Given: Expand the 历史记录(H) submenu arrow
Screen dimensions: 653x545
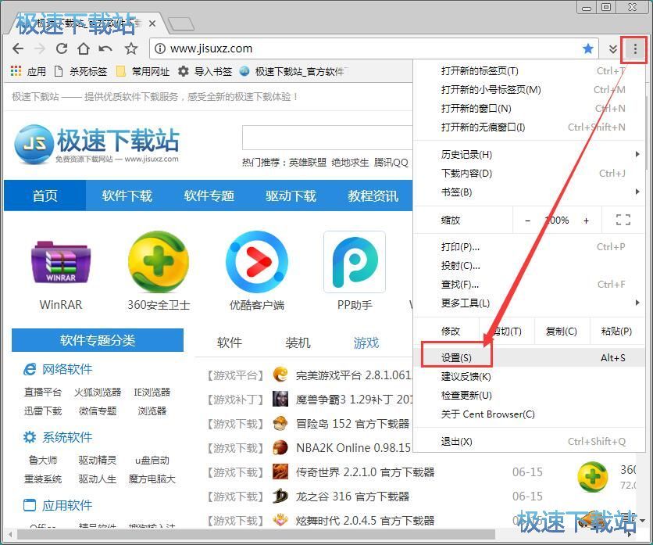Looking at the screenshot, I should [x=637, y=154].
